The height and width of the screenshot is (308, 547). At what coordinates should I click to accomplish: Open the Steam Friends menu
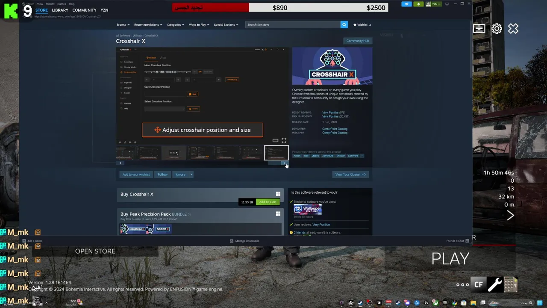50,4
